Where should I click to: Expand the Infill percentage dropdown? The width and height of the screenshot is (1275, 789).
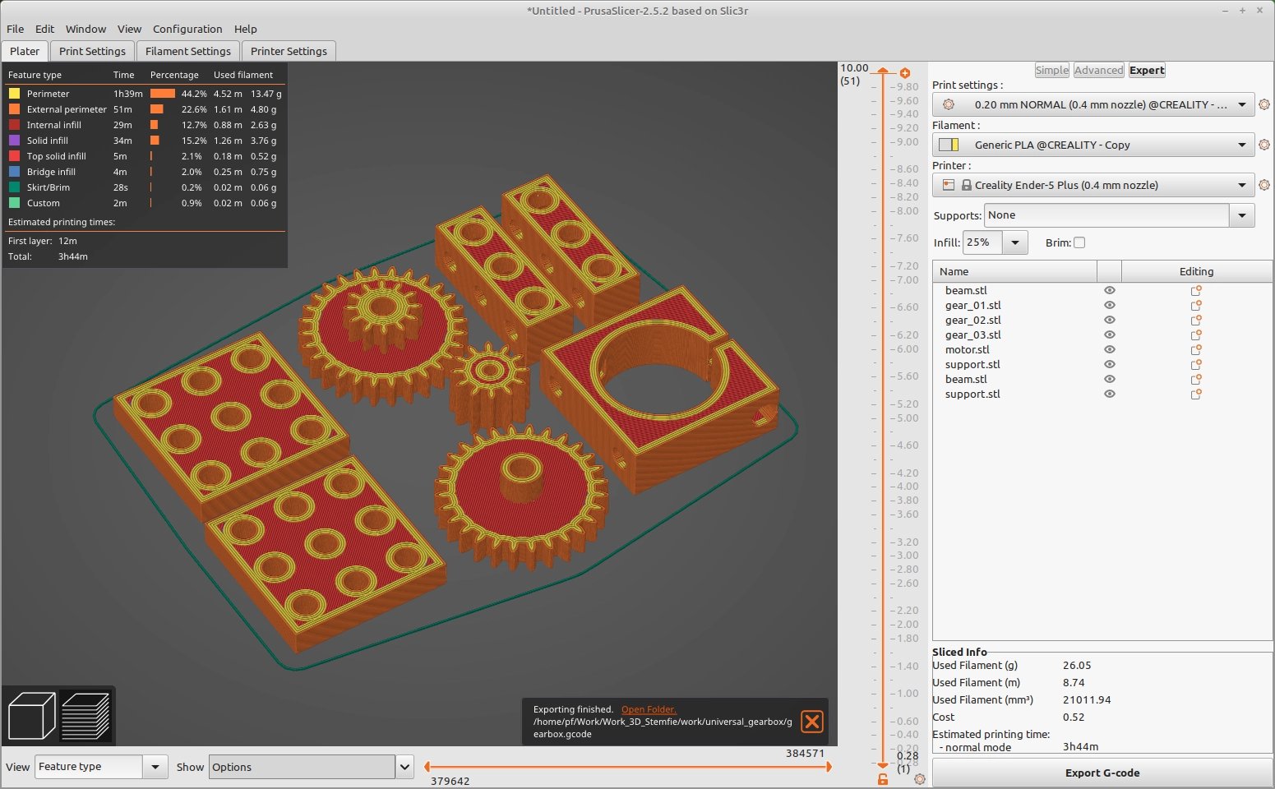[x=1015, y=242]
